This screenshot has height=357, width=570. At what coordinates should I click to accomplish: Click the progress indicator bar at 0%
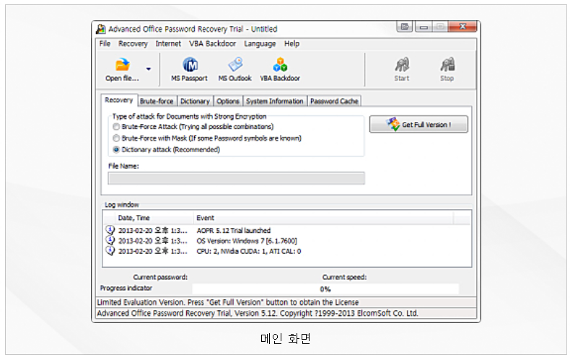tap(325, 289)
